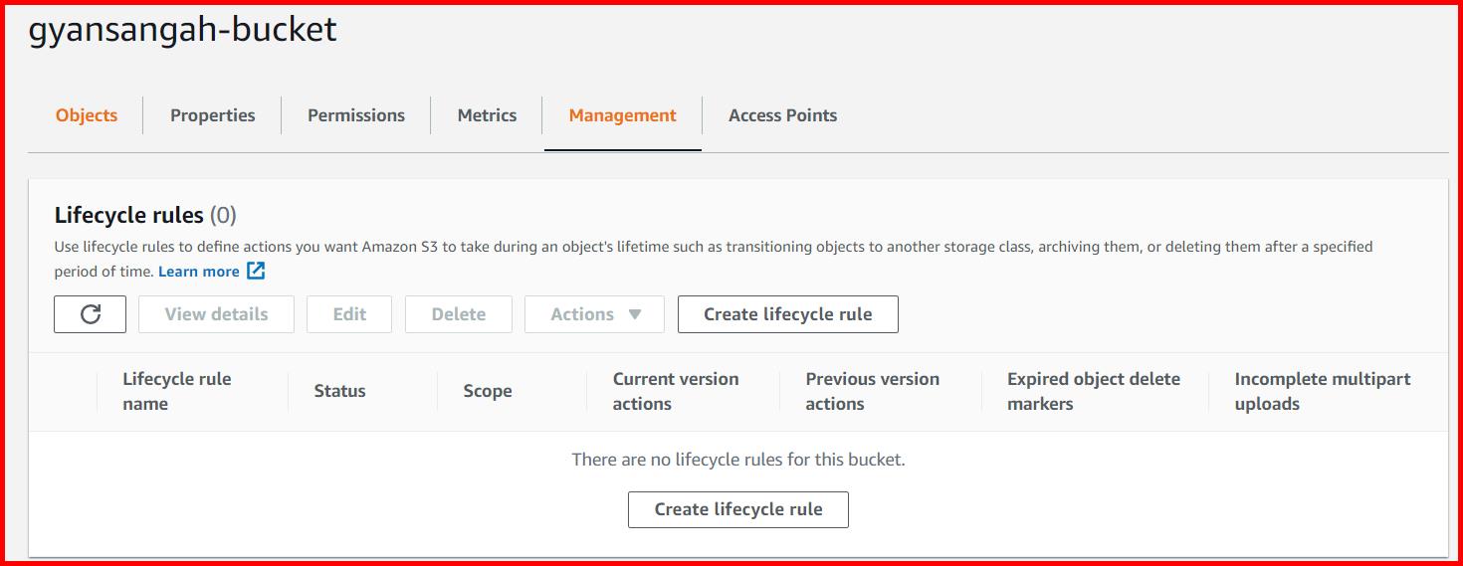Select the Management tab
Screen dimensions: 1463x566
[x=623, y=115]
